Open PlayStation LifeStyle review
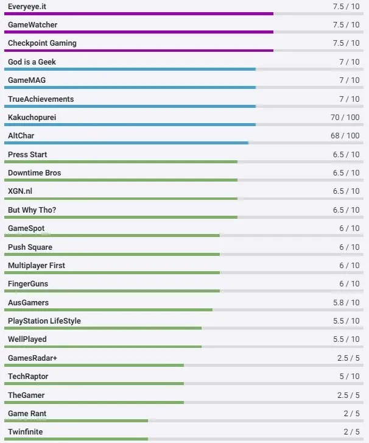The image size is (369, 443). point(44,321)
